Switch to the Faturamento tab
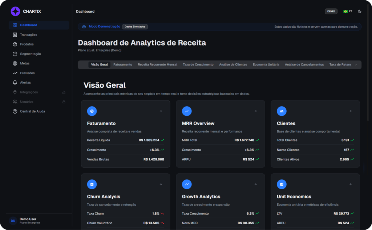This screenshot has width=372, height=230. [x=123, y=65]
